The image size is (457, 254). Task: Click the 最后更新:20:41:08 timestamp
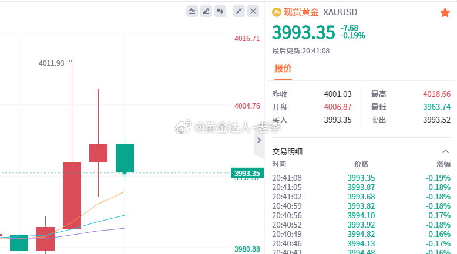[x=301, y=51]
